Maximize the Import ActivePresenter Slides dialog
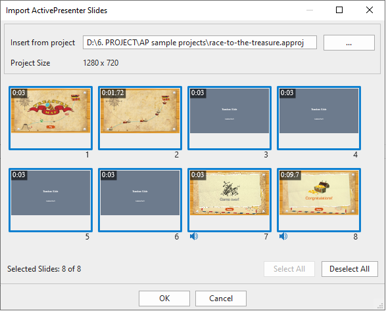The height and width of the screenshot is (311, 386). (x=339, y=10)
